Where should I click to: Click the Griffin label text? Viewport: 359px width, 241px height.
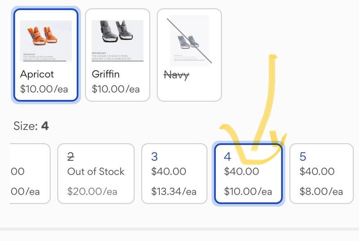(x=105, y=74)
